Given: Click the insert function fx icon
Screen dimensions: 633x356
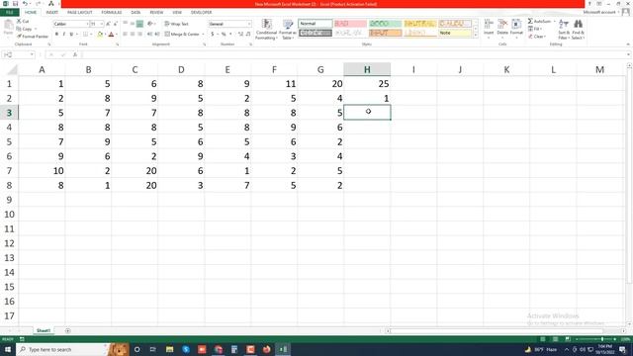Looking at the screenshot, I should 75,54.
